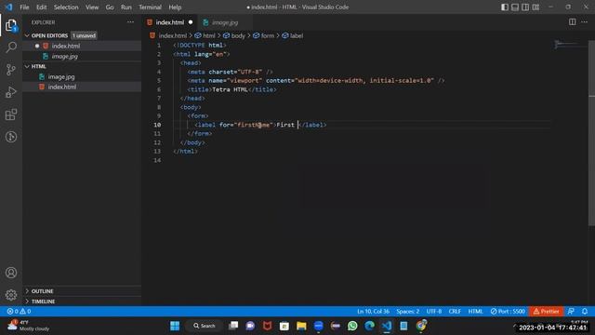The image size is (595, 335).
Task: Open Explorer's Views and More Actions ellipsis
Action: pyautogui.click(x=130, y=22)
